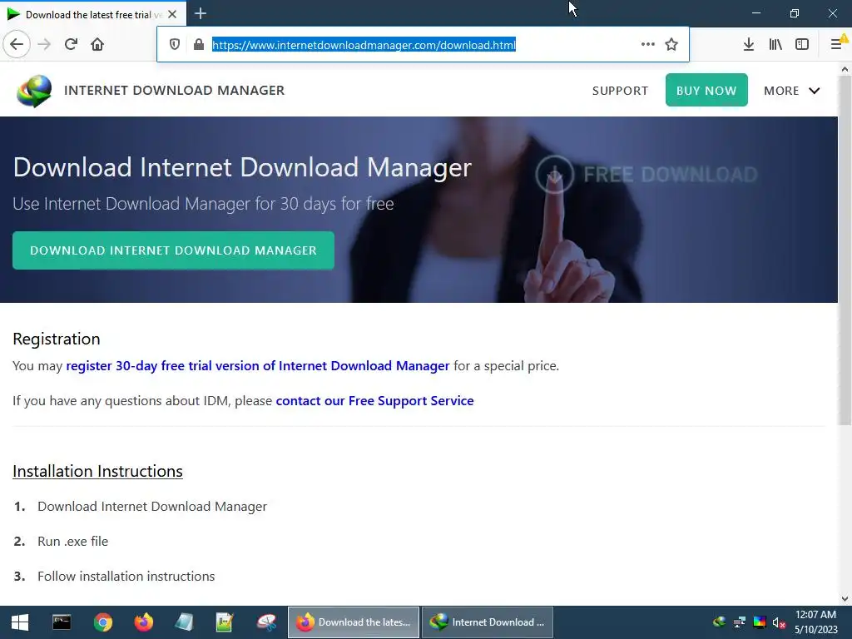Open contact our Free Support Service link
This screenshot has height=639, width=852.
(375, 400)
